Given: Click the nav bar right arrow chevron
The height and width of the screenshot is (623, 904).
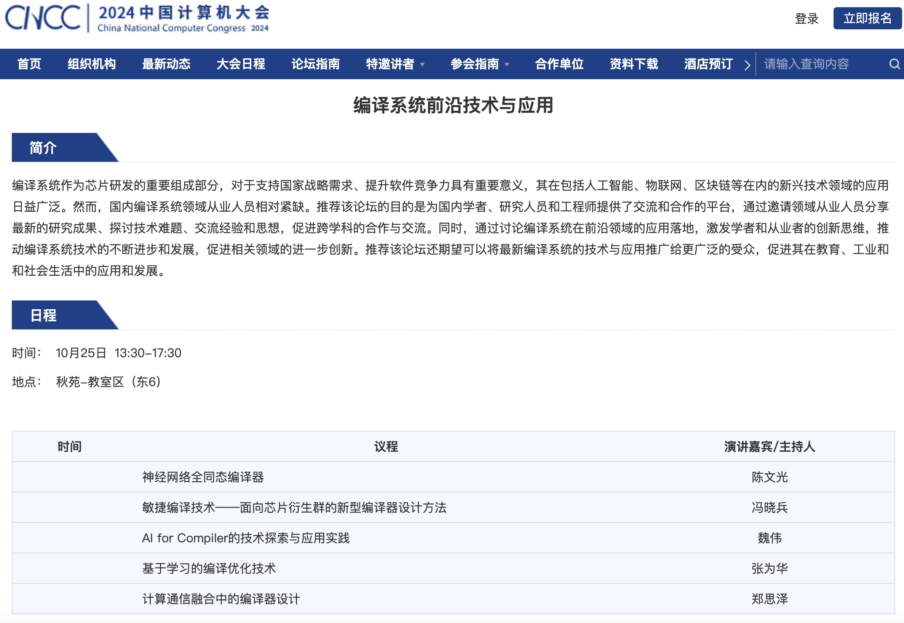Looking at the screenshot, I should [x=747, y=65].
